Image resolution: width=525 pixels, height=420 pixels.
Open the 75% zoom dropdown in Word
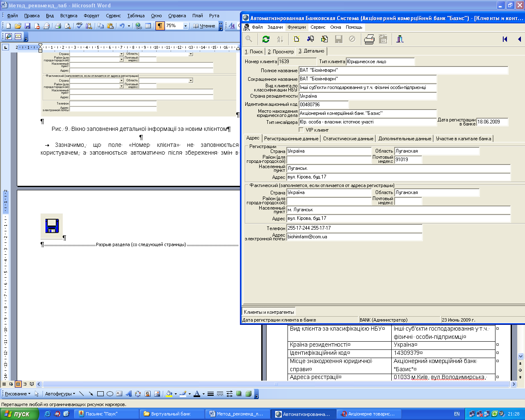tap(185, 26)
